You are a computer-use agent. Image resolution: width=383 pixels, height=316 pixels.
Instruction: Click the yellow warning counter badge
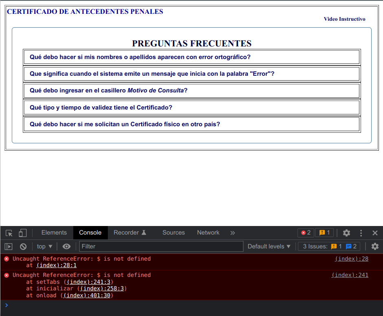pos(324,233)
